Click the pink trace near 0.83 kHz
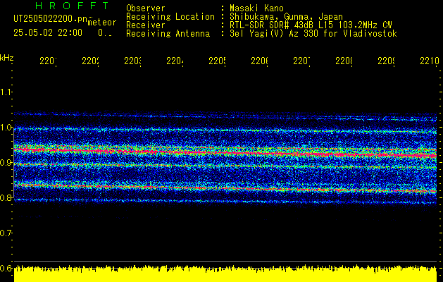The width and height of the screenshot is (443, 282). pos(225,188)
